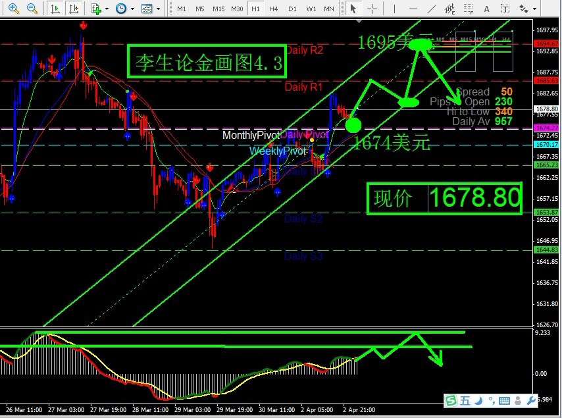This screenshot has height=418, width=562.
Task: Click the Zoom In magnifier icon
Action: coord(13,9)
